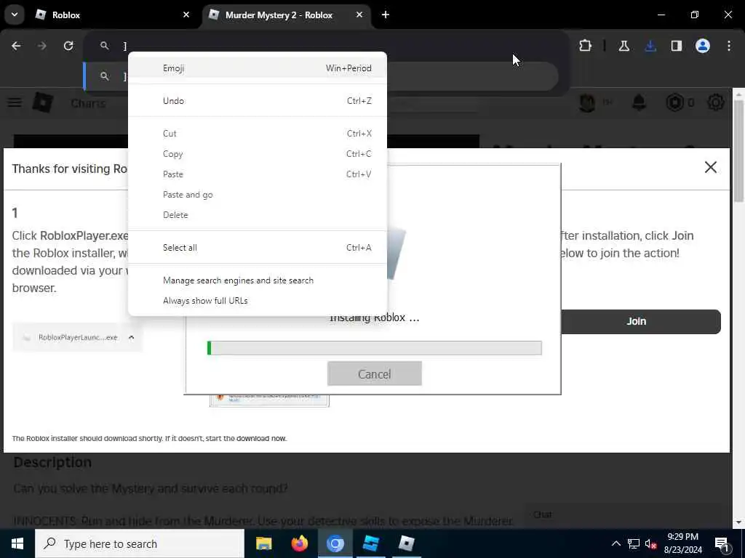Open the Roblox hamburger navigation menu
Screen dimensions: 745x558
coord(15,102)
